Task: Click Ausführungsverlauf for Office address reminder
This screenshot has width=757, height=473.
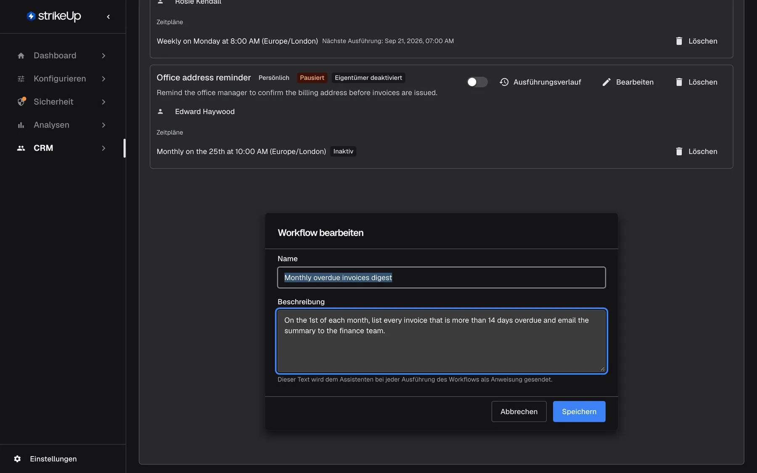Action: (x=540, y=82)
